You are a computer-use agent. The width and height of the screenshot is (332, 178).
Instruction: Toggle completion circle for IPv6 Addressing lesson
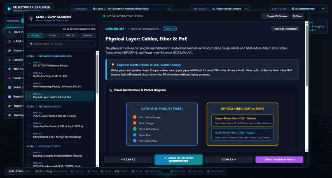pos(29,85)
